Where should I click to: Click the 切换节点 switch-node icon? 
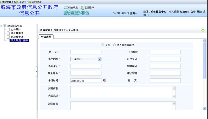66,8
